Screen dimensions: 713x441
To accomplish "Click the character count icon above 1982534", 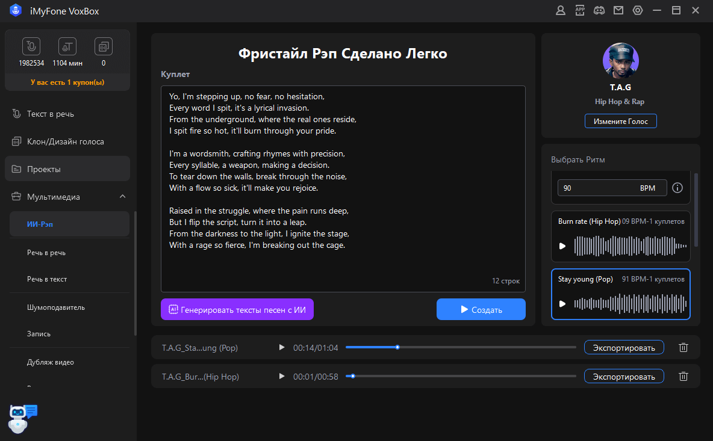I will coord(31,46).
